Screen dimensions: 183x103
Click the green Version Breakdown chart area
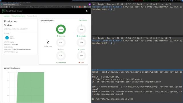pos(31,88)
